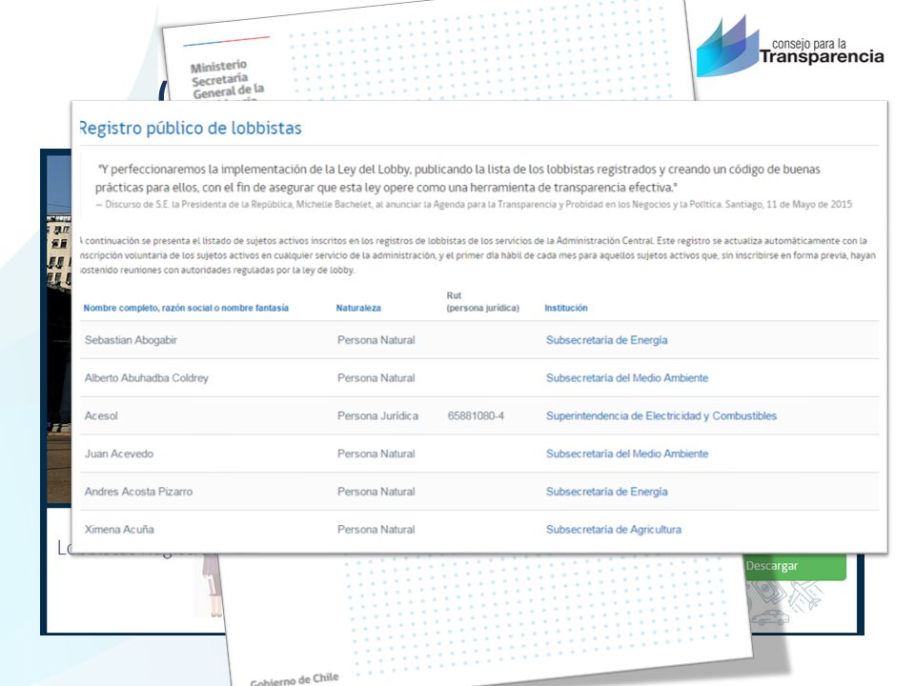The image size is (915, 686).
Task: Click the Gobierno de Chile text at the bottom
Action: (295, 679)
